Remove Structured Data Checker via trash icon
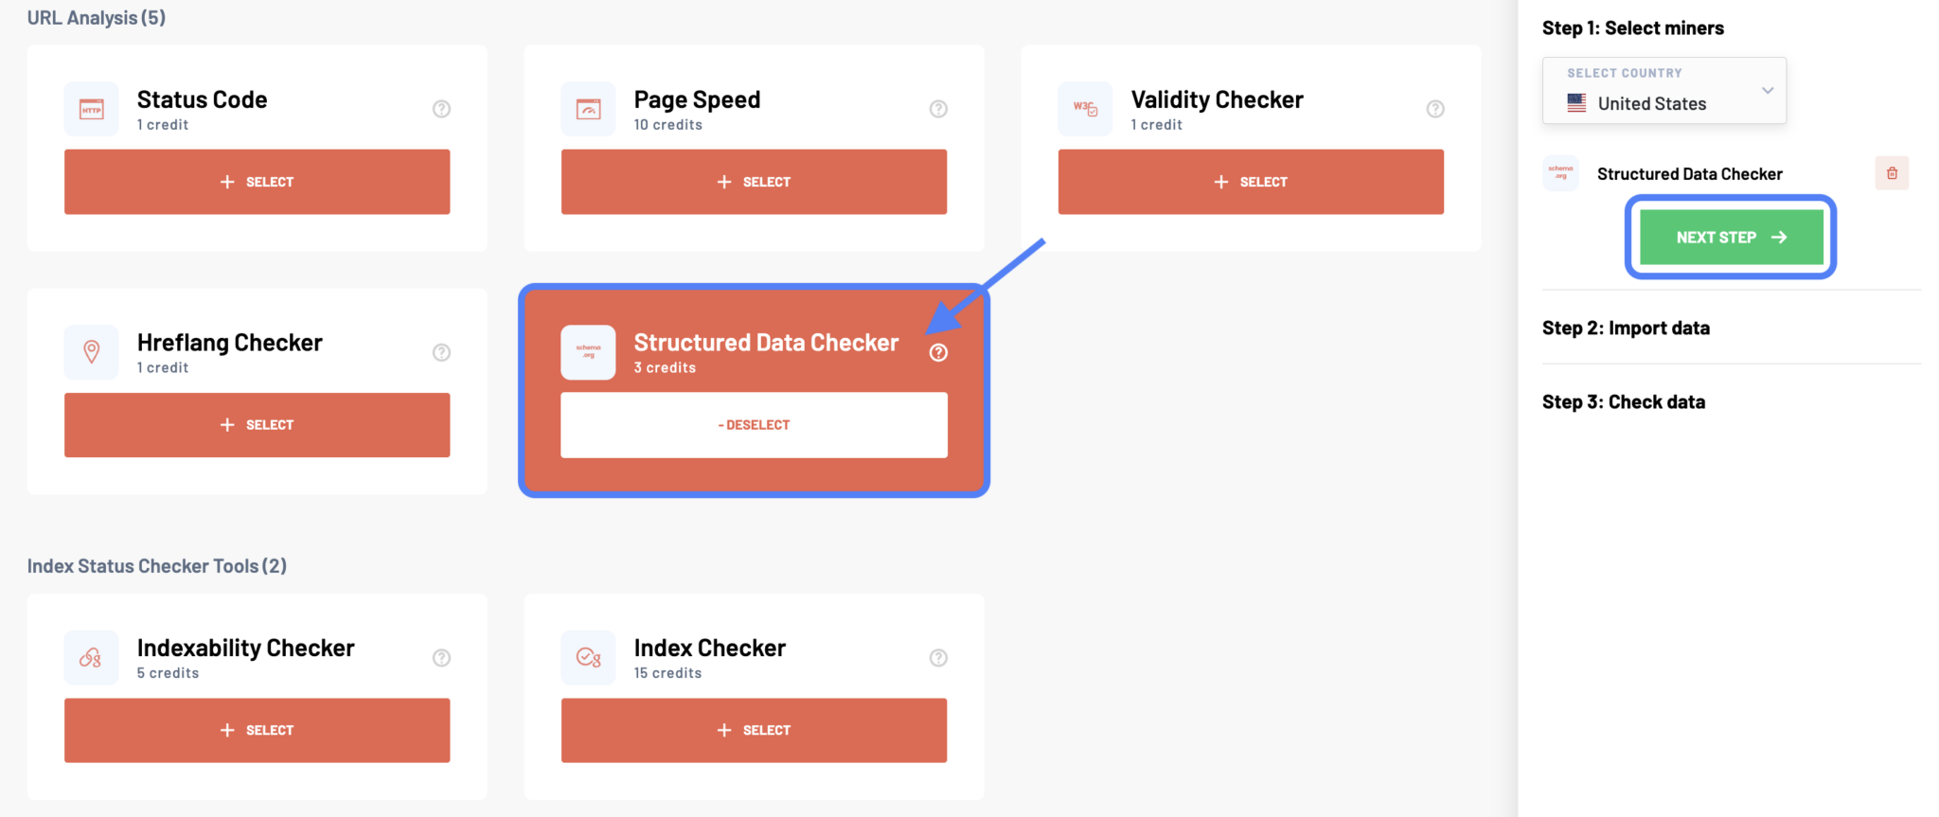The width and height of the screenshot is (1939, 817). point(1893,172)
